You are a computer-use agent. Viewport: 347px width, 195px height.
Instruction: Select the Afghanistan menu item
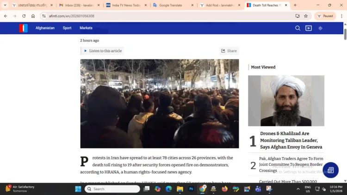[x=45, y=28]
